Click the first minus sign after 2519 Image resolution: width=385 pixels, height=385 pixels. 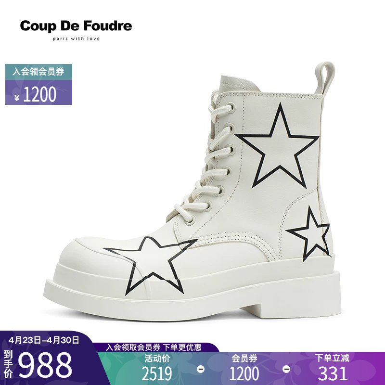point(201,369)
